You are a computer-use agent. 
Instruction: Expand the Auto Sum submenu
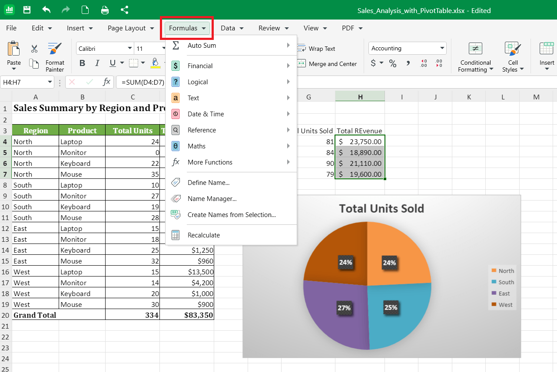pos(231,45)
